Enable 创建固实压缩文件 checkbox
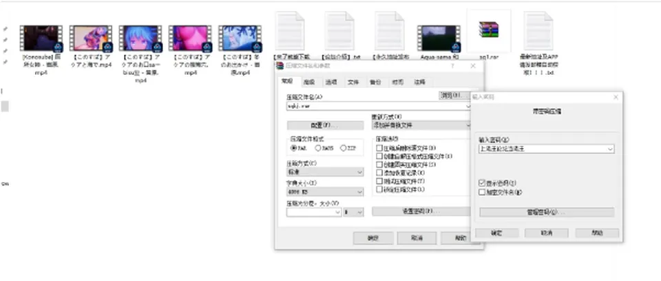This screenshot has width=661, height=281. pos(379,164)
